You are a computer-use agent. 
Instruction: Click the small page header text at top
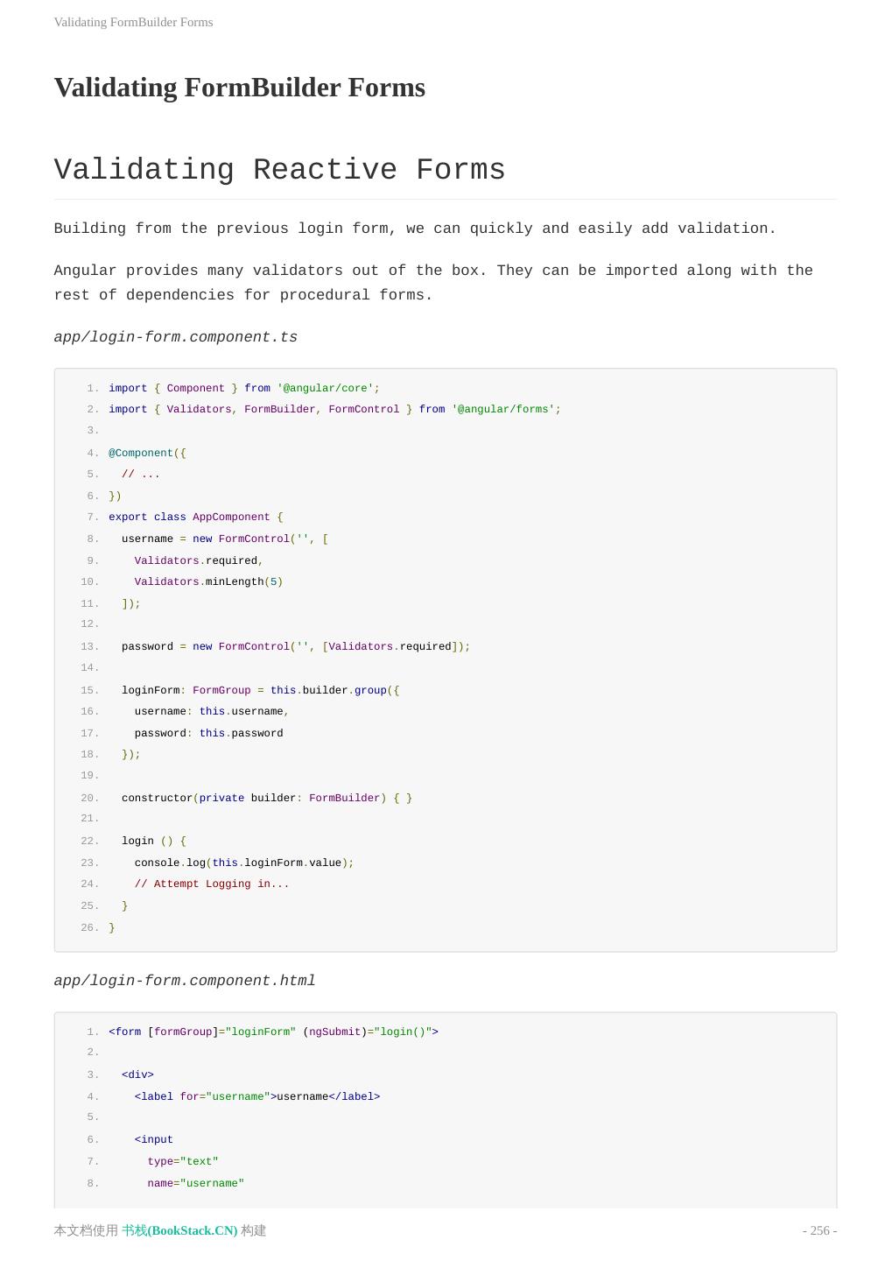tap(133, 22)
